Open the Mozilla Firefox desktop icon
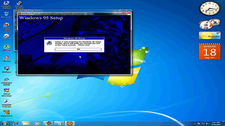The height and width of the screenshot is (126, 225). click(6, 26)
